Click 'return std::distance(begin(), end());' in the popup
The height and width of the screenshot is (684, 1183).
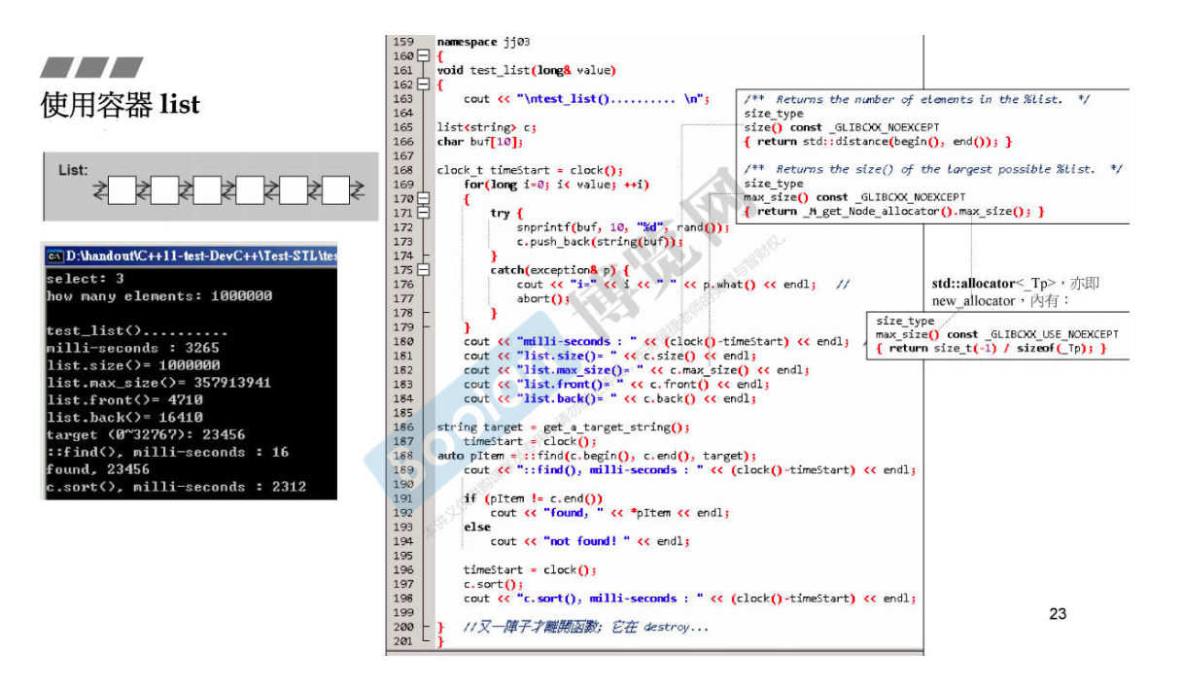pyautogui.click(x=880, y=142)
